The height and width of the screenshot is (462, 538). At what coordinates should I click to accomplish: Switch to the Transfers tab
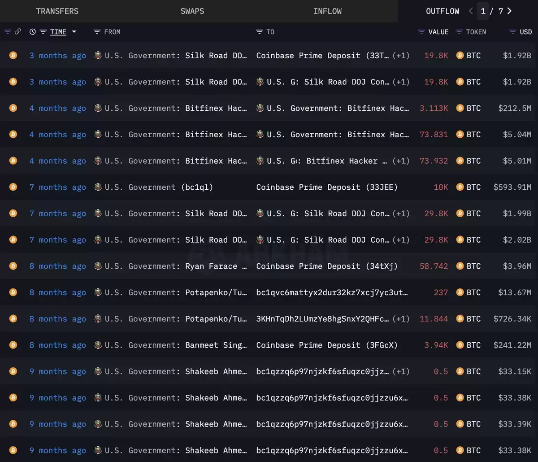[57, 11]
